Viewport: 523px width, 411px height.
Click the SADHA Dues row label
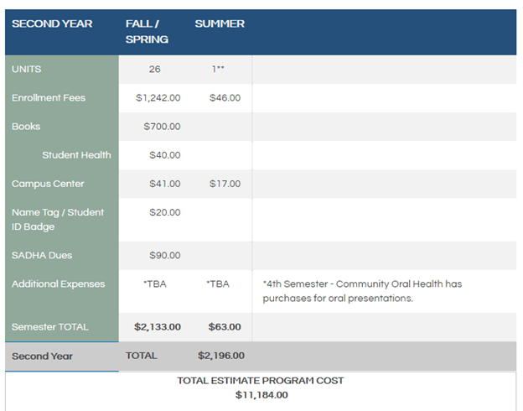(x=42, y=255)
